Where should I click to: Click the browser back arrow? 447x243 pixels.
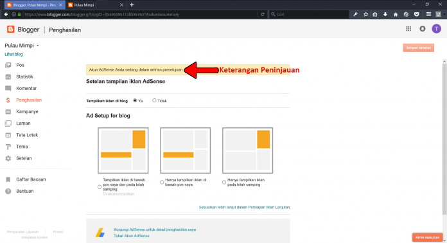coord(6,14)
